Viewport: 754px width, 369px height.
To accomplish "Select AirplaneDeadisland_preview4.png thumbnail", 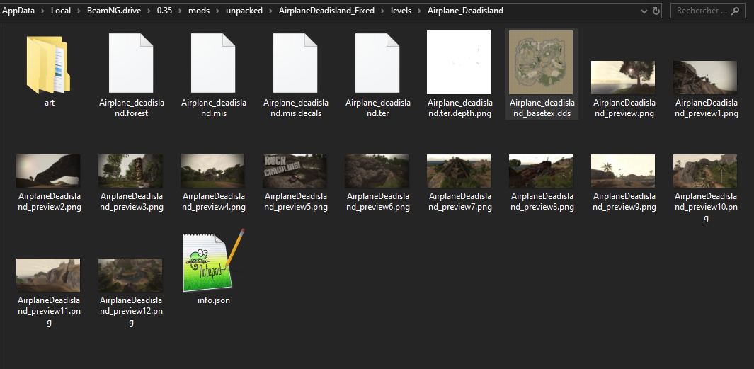I will (212, 171).
